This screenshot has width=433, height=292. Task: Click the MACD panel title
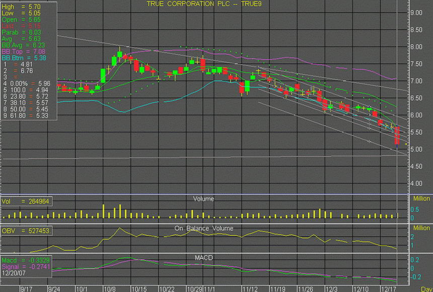pyautogui.click(x=204, y=258)
